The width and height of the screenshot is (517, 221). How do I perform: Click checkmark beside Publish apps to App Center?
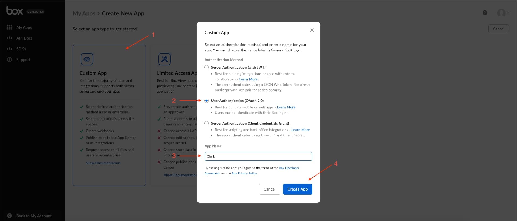pyautogui.click(x=82, y=138)
